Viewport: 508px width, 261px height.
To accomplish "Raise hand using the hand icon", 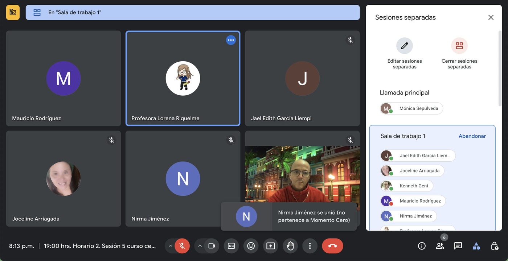I will click(x=290, y=246).
